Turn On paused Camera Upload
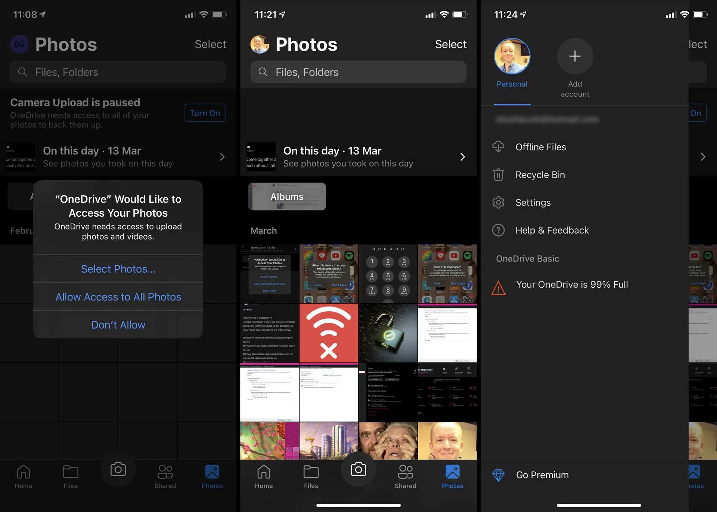The width and height of the screenshot is (717, 512). 205,113
